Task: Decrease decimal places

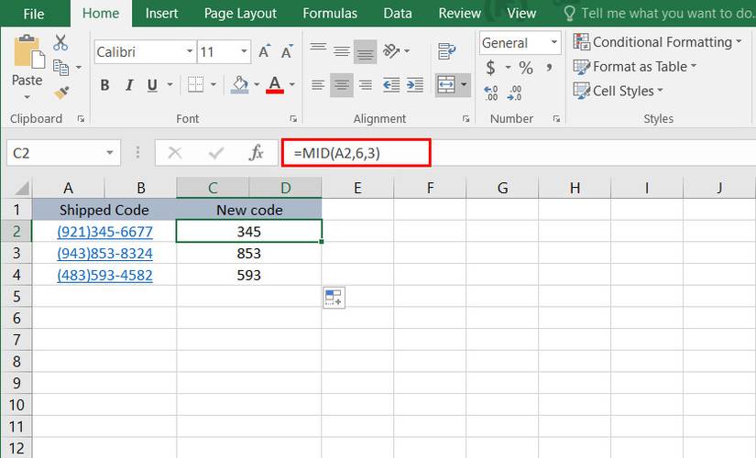Action: click(514, 93)
